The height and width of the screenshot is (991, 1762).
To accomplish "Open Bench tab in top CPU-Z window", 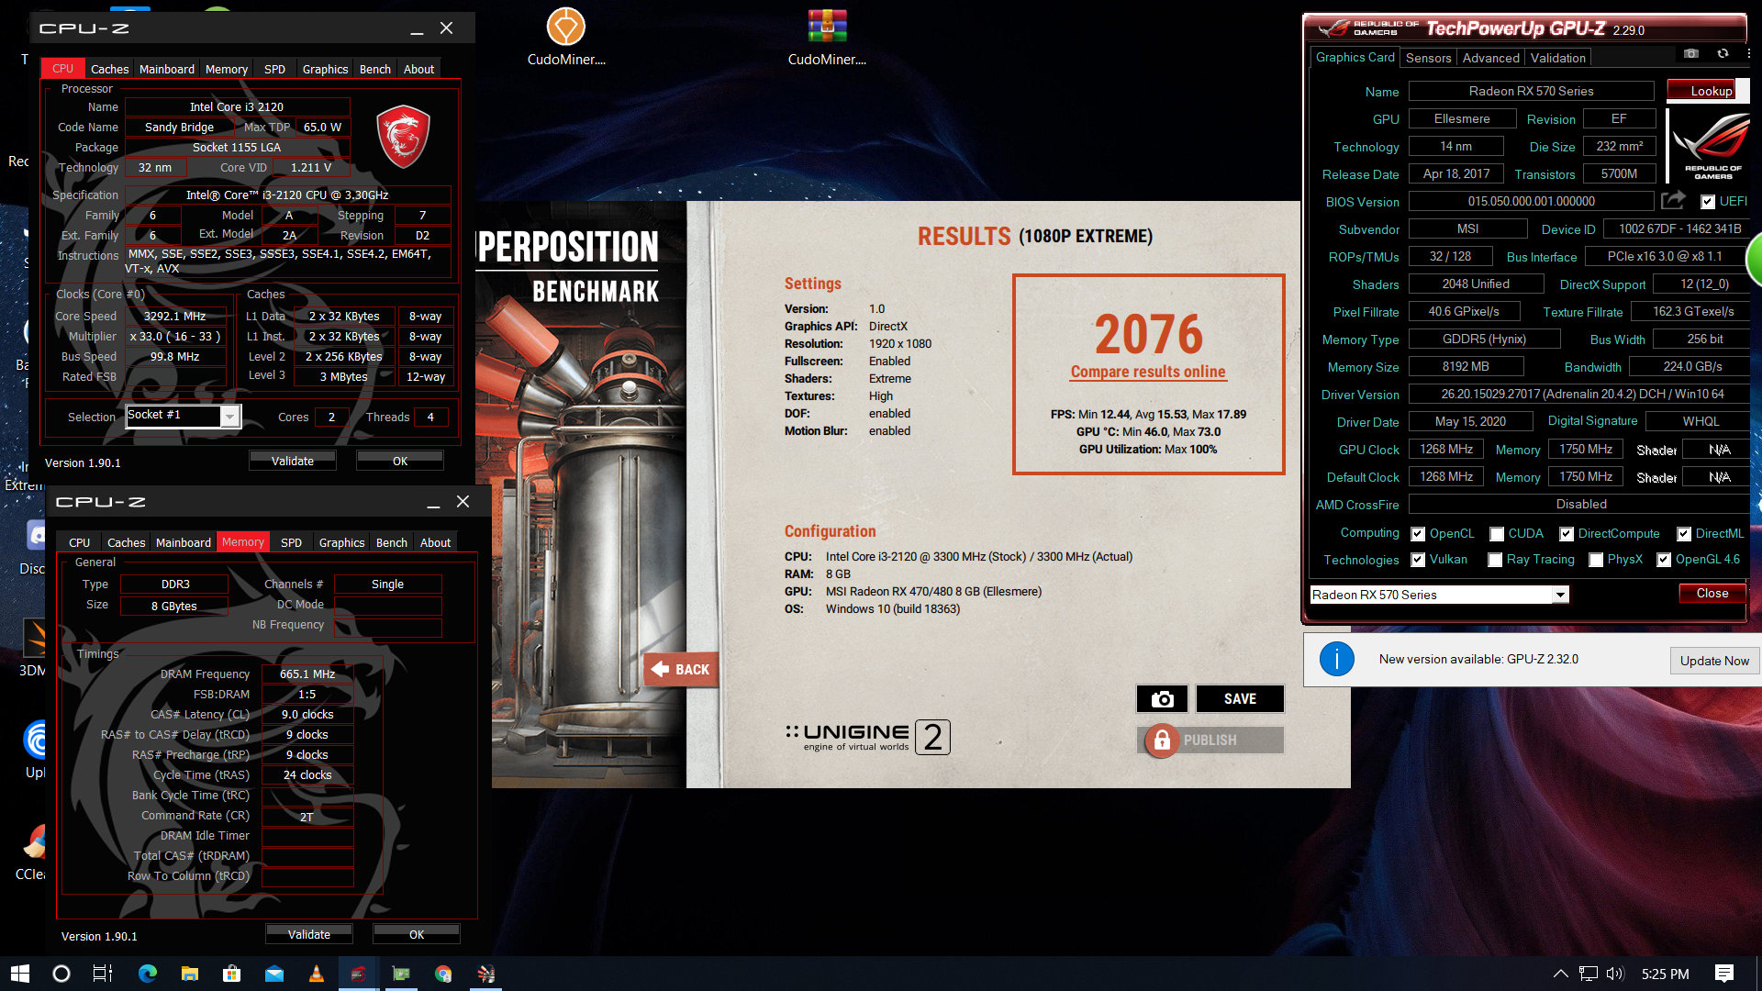I will click(375, 69).
